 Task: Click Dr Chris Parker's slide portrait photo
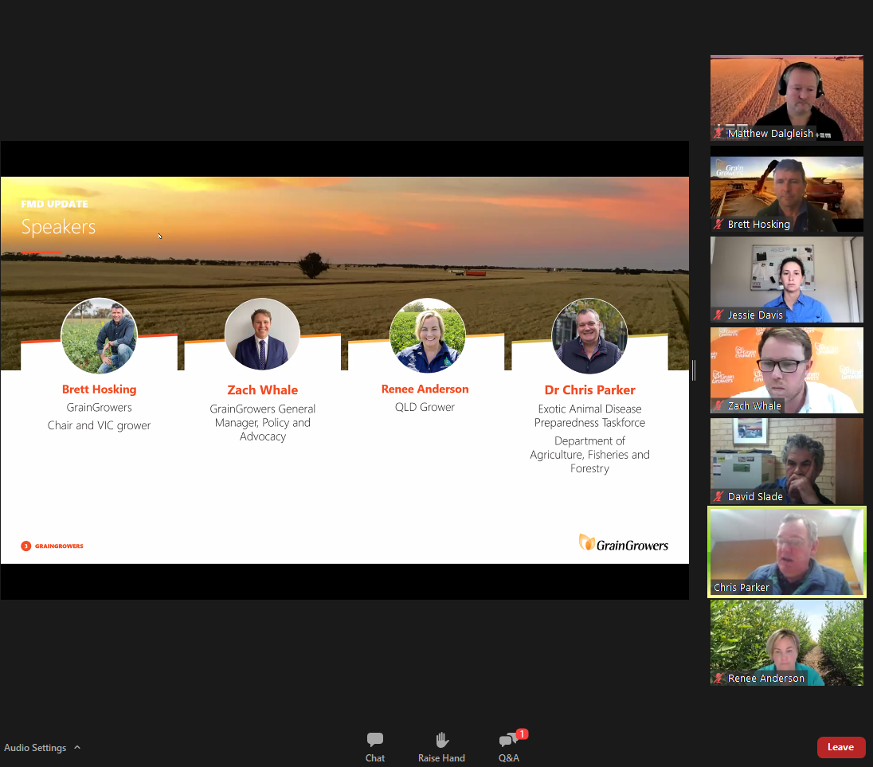pyautogui.click(x=589, y=335)
